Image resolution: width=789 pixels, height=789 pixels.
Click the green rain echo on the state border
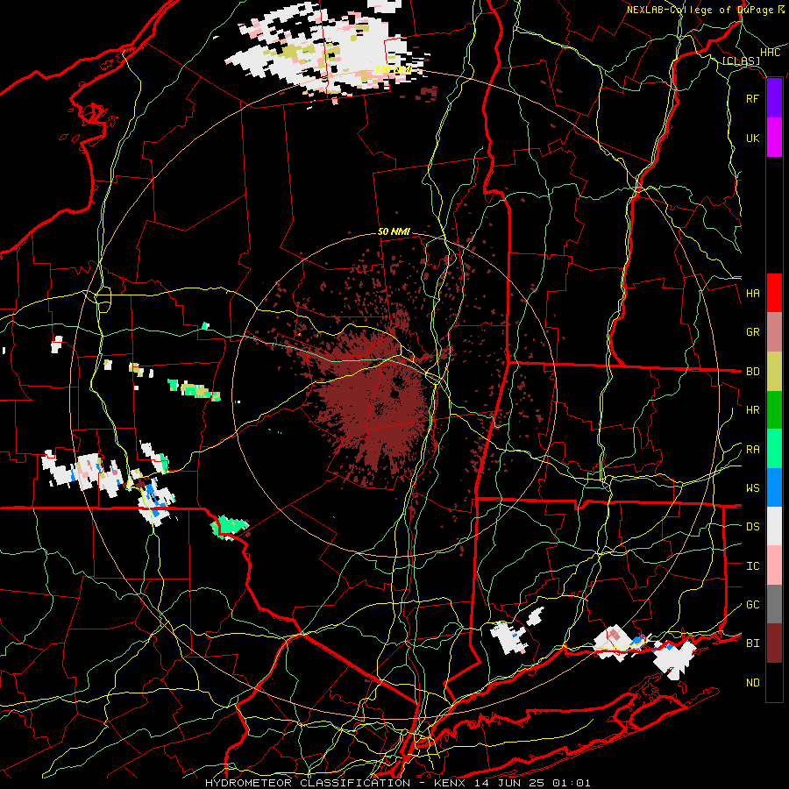tap(229, 527)
